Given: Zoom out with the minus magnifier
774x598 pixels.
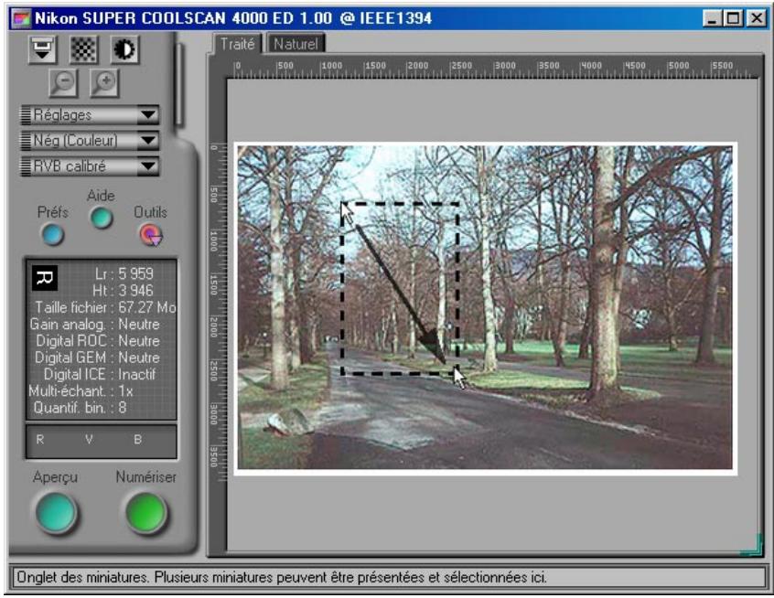Looking at the screenshot, I should tap(64, 83).
